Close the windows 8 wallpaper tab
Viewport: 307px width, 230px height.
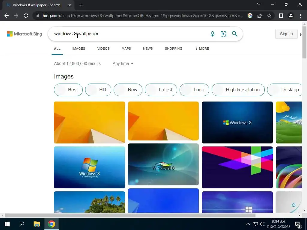(x=70, y=5)
